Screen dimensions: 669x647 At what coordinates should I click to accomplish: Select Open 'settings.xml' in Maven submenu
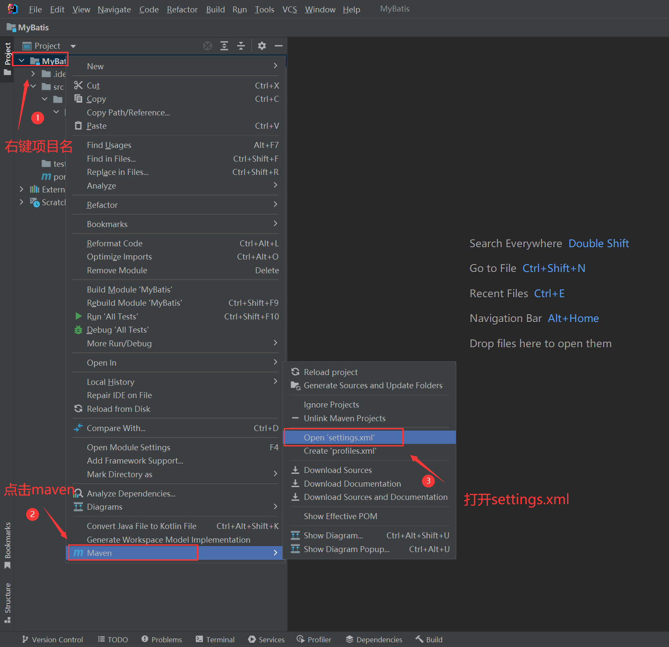pos(370,437)
